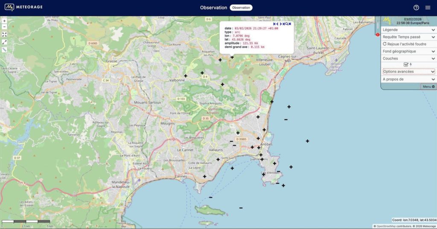Zoom in on the map
437x229 pixels.
pyautogui.click(x=4, y=20)
